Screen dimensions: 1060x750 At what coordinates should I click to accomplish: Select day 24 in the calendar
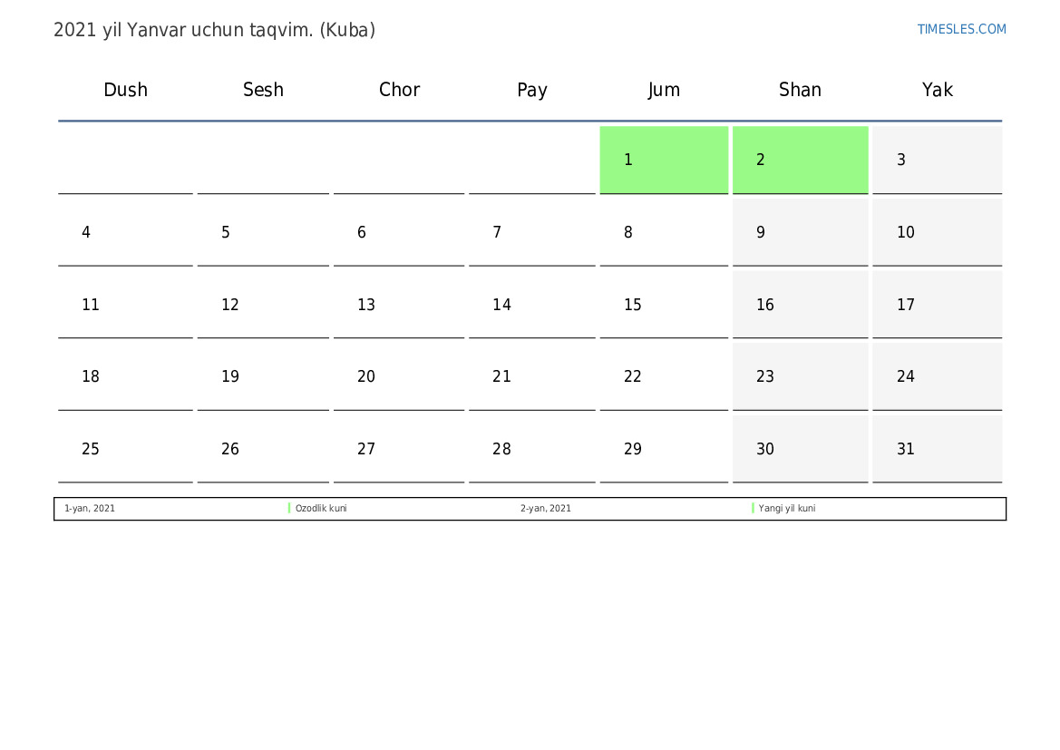pos(937,376)
